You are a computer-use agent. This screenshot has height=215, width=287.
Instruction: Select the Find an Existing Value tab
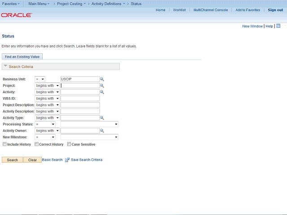pos(22,56)
